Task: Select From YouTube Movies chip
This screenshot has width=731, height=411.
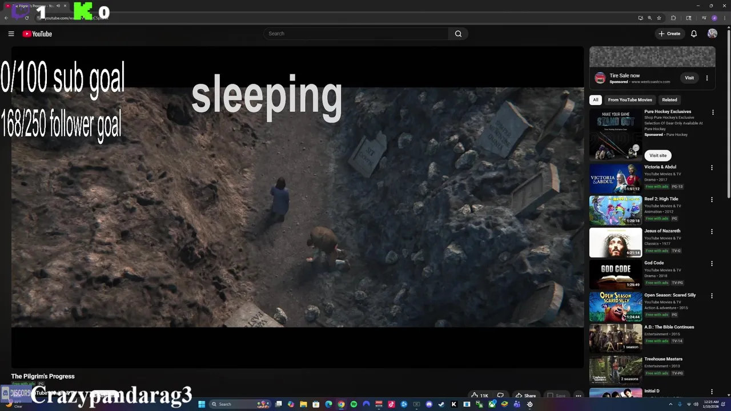Action: tap(630, 100)
